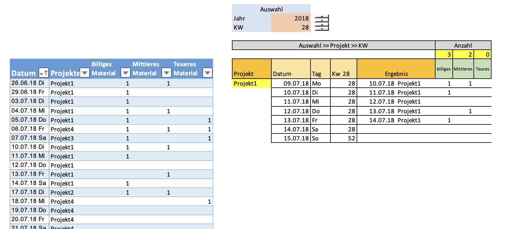Open Teueres Material filter dropdown
Viewport: 509px width, 229px height.
(208, 73)
